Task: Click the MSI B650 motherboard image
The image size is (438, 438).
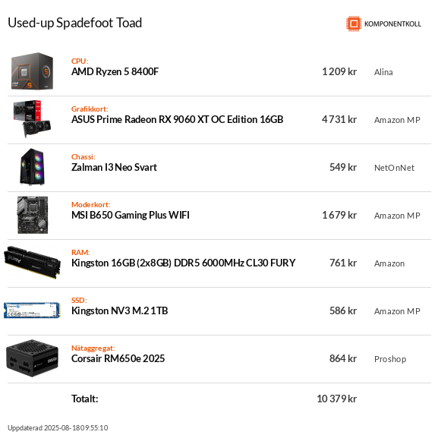Action: click(33, 215)
